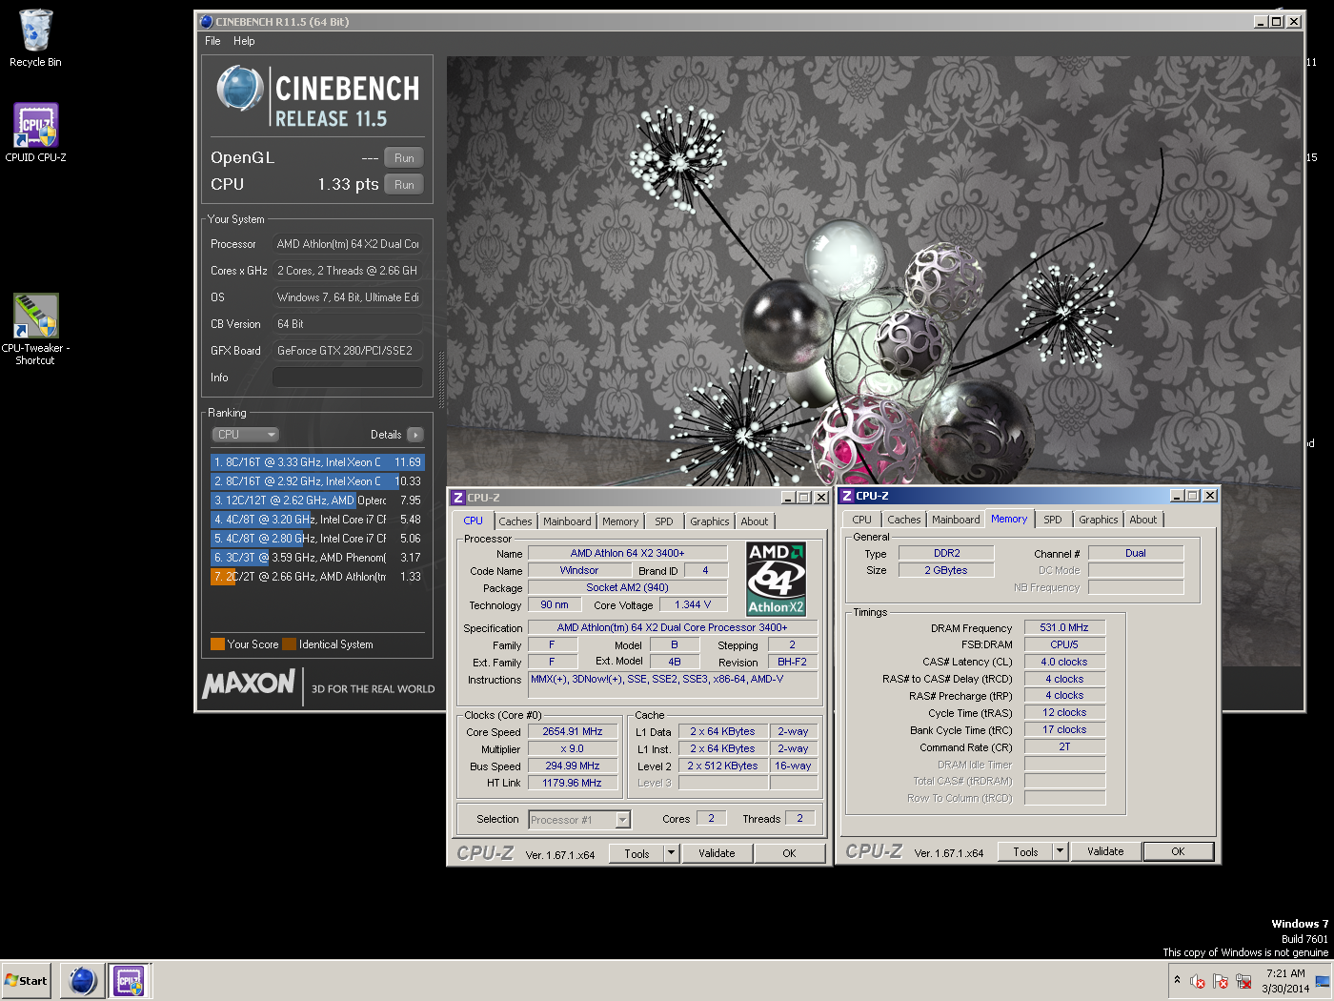Run the OpenGL benchmark
The image size is (1334, 1001).
(404, 158)
